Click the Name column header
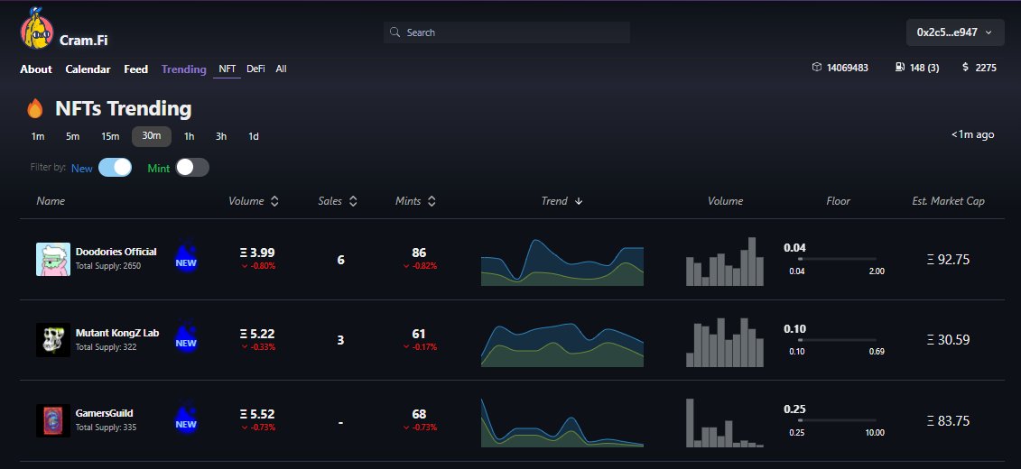Image resolution: width=1021 pixels, height=469 pixels. (51, 201)
